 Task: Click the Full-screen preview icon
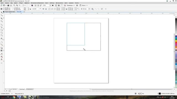coord(53,5)
